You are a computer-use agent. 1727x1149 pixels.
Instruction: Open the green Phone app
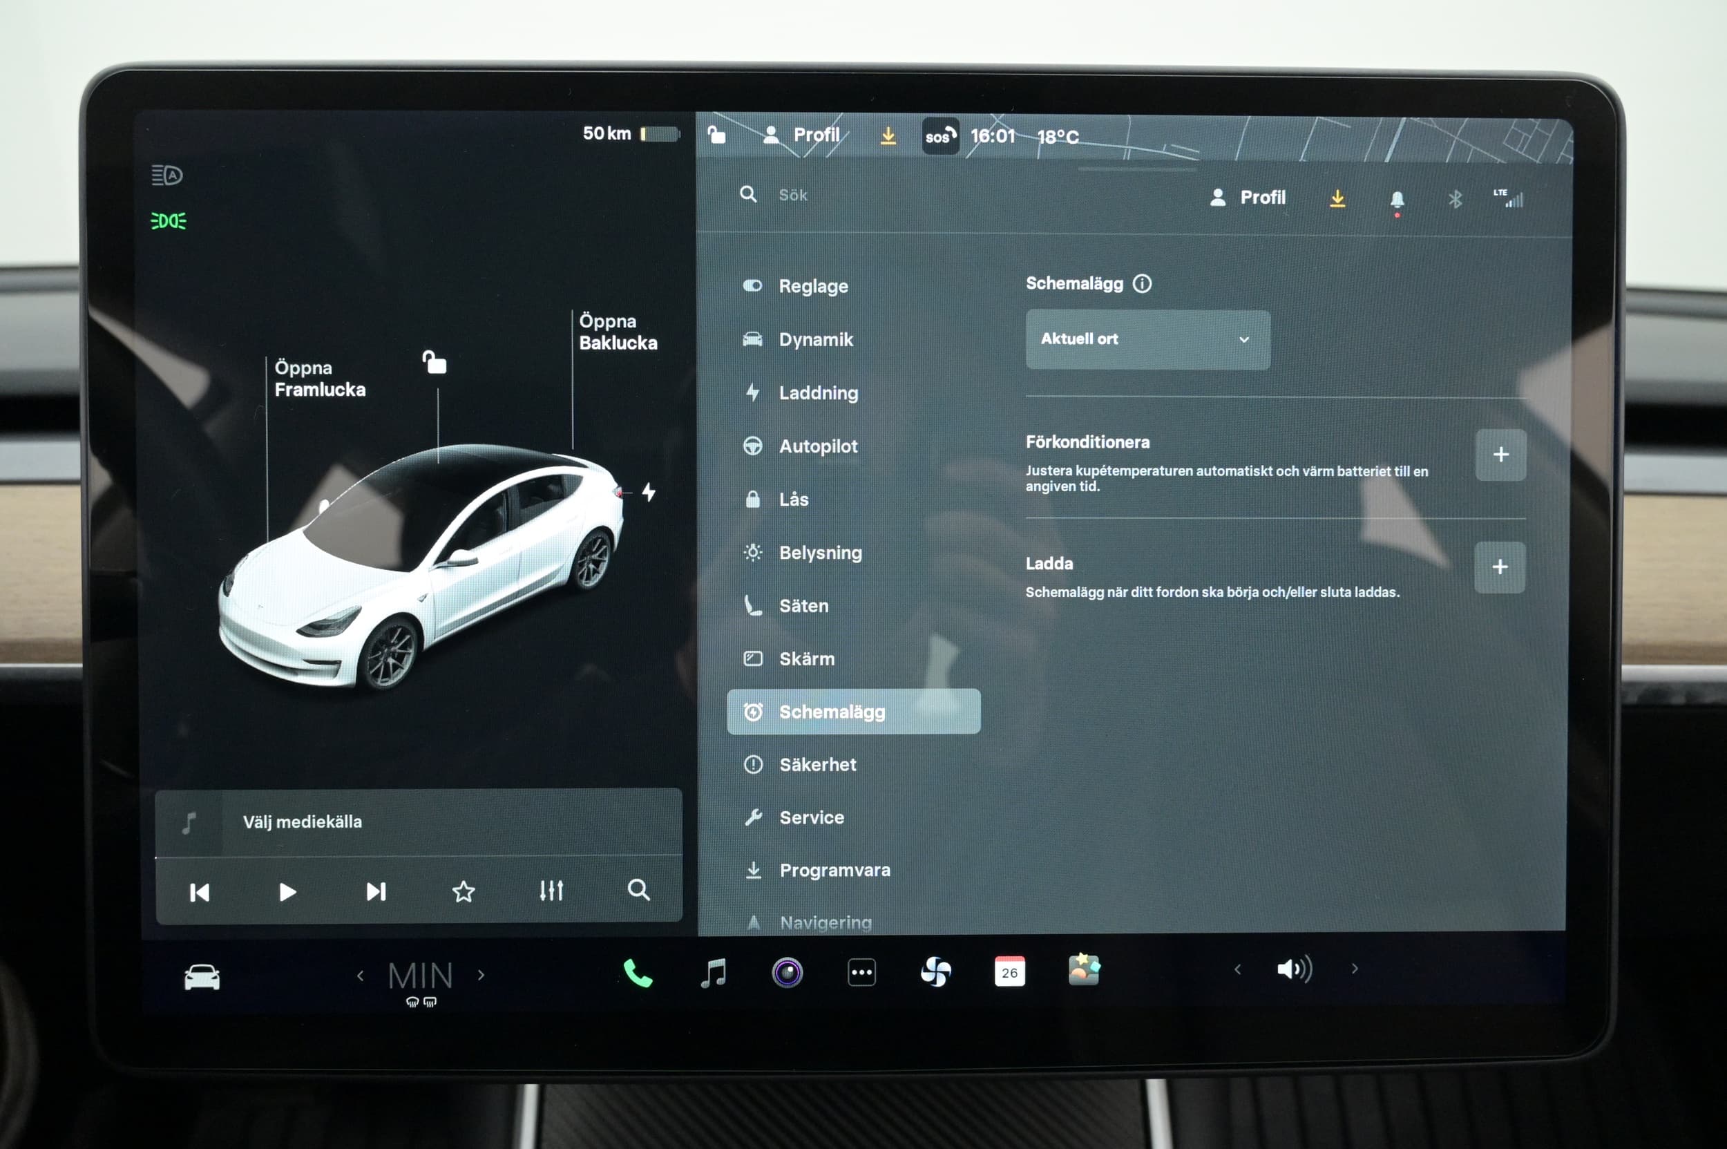point(638,973)
